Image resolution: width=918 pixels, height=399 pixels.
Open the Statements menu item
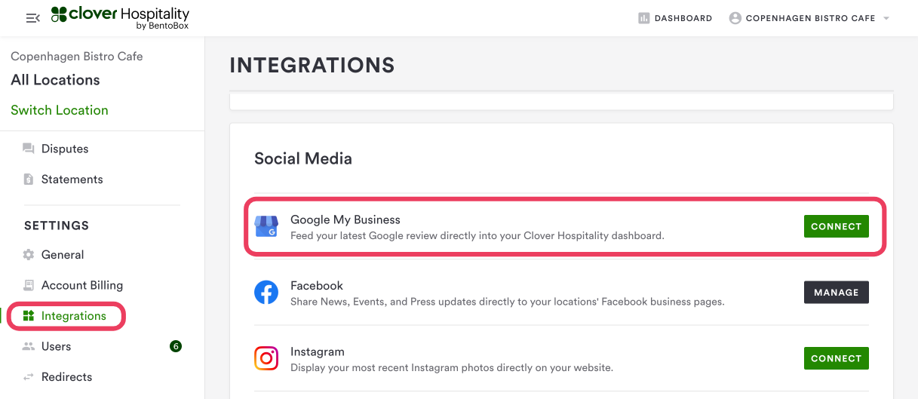[72, 180]
